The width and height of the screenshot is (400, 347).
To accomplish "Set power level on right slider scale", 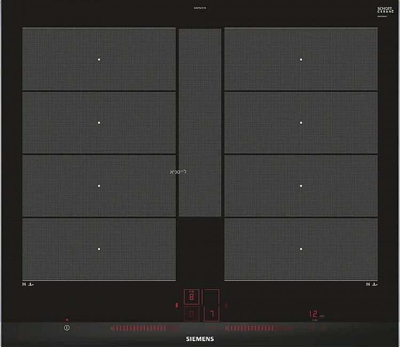I will [x=260, y=328].
